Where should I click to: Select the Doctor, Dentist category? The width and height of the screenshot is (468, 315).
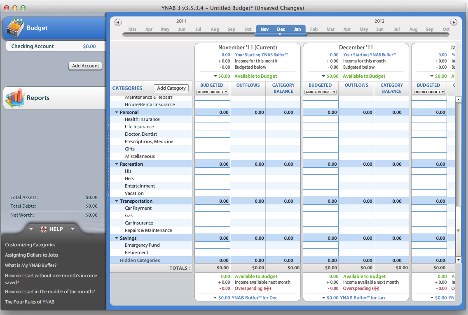151,134
